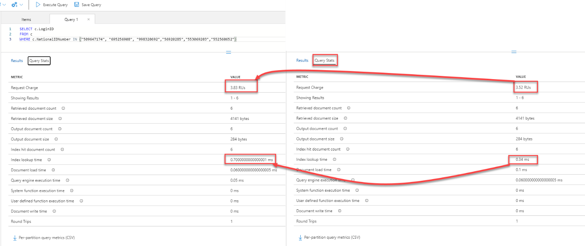Viewport: 585px width, 246px height.
Task: Select Query Stats tab in right pane
Action: pos(324,60)
